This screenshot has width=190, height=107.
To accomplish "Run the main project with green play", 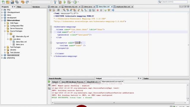I will click(x=65, y=2).
